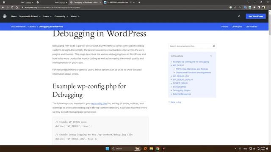This screenshot has height=152, width=271.
Task: Jump to the SCRIPT_DEBUG section link
Action: (180, 83)
